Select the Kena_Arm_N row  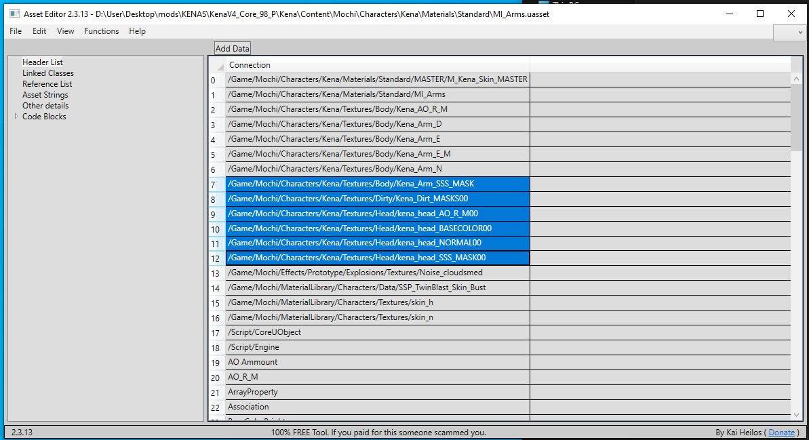[x=378, y=169]
